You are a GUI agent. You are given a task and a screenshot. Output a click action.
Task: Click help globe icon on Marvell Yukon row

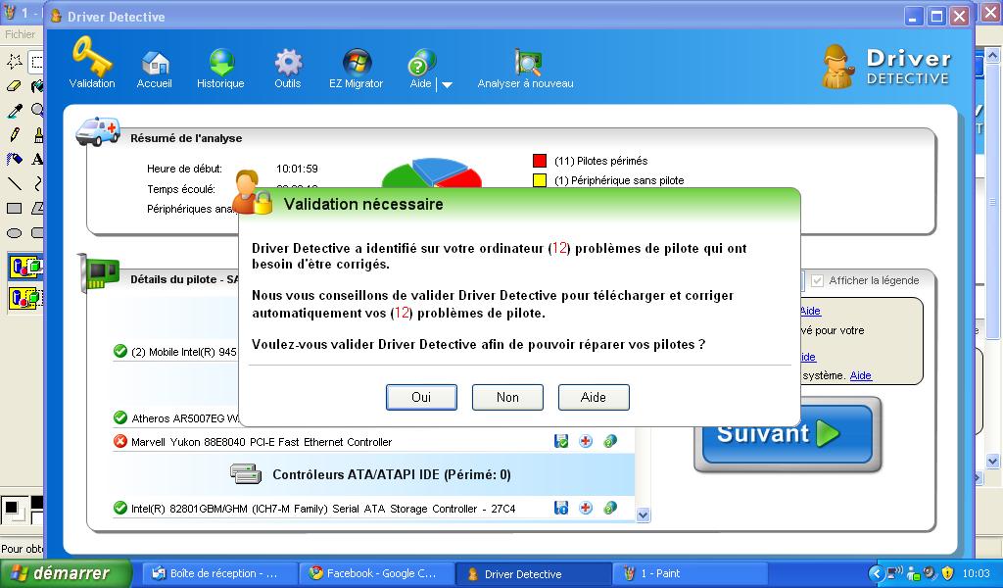(x=610, y=441)
